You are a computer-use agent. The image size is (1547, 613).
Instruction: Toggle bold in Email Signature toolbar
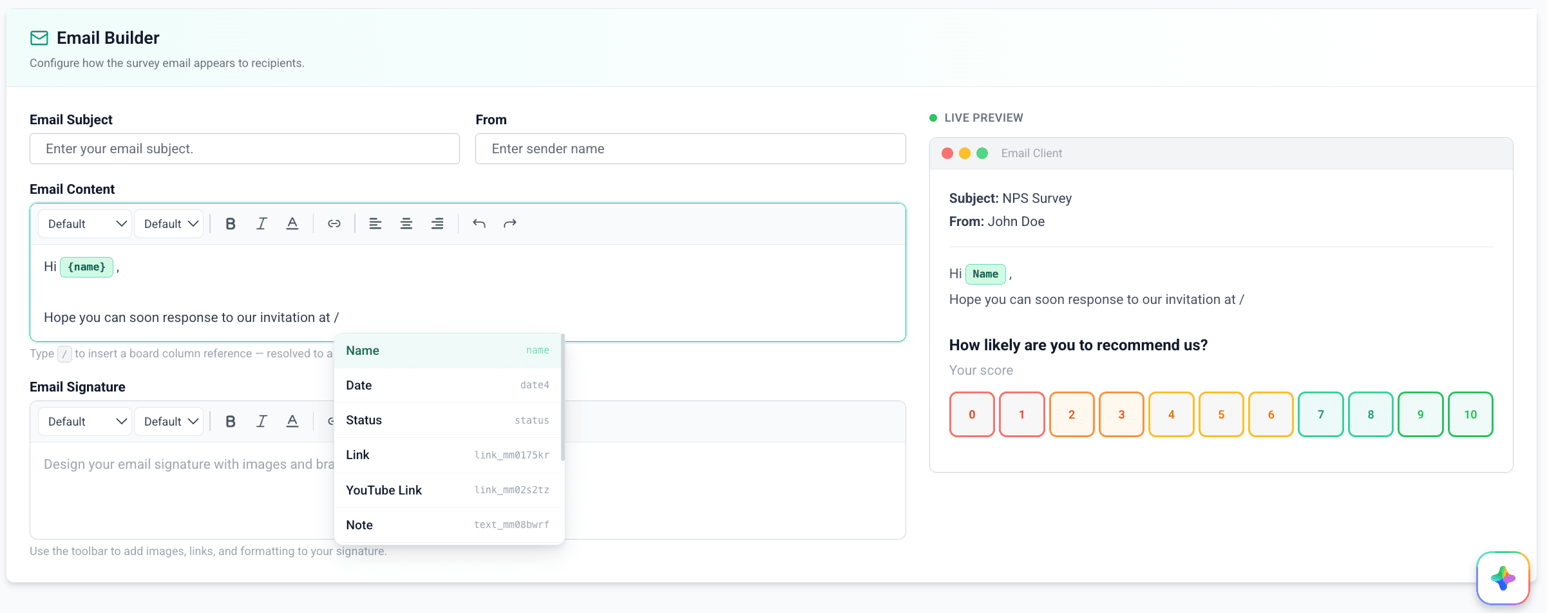pos(231,421)
